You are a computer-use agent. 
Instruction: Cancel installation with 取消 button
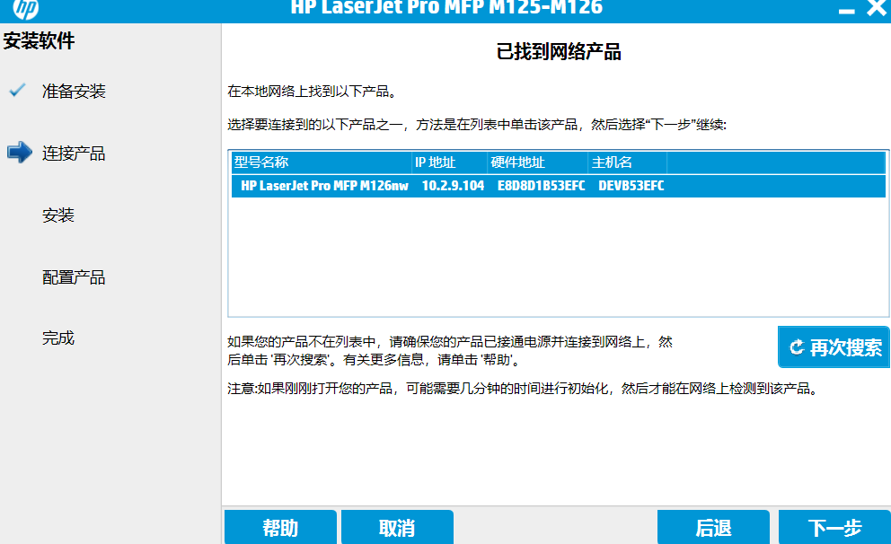tap(397, 527)
